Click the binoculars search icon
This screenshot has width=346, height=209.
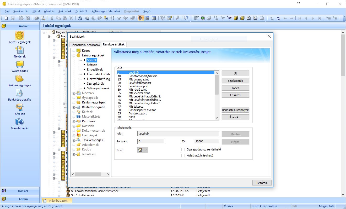pyautogui.click(x=80, y=18)
